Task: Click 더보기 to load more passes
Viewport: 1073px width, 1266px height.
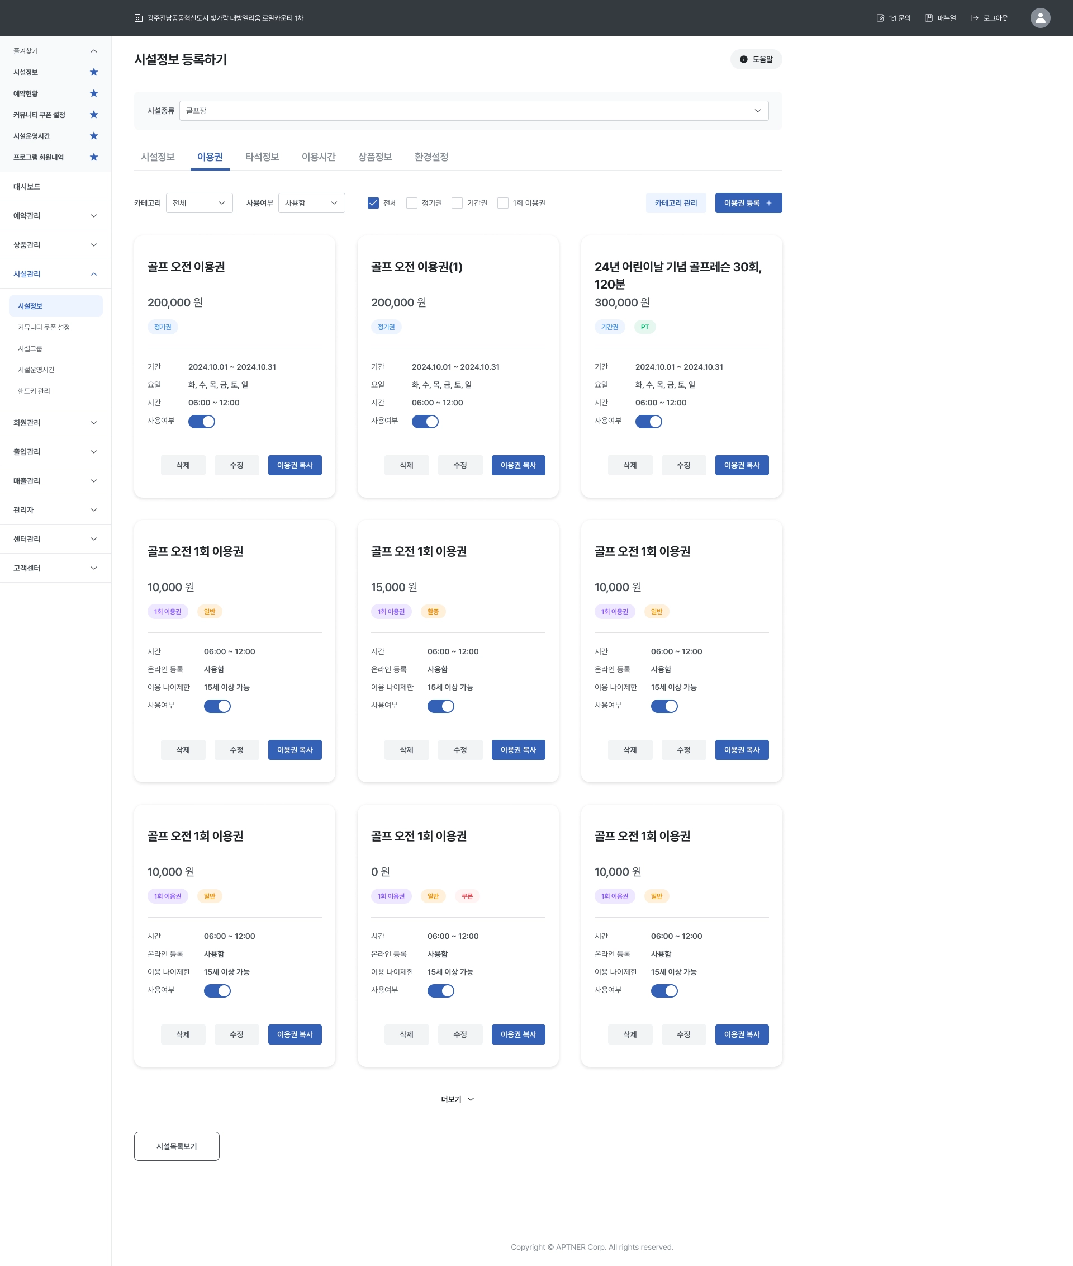Action: pos(457,1099)
